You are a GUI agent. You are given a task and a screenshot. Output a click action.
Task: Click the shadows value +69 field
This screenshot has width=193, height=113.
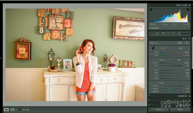[187, 73]
